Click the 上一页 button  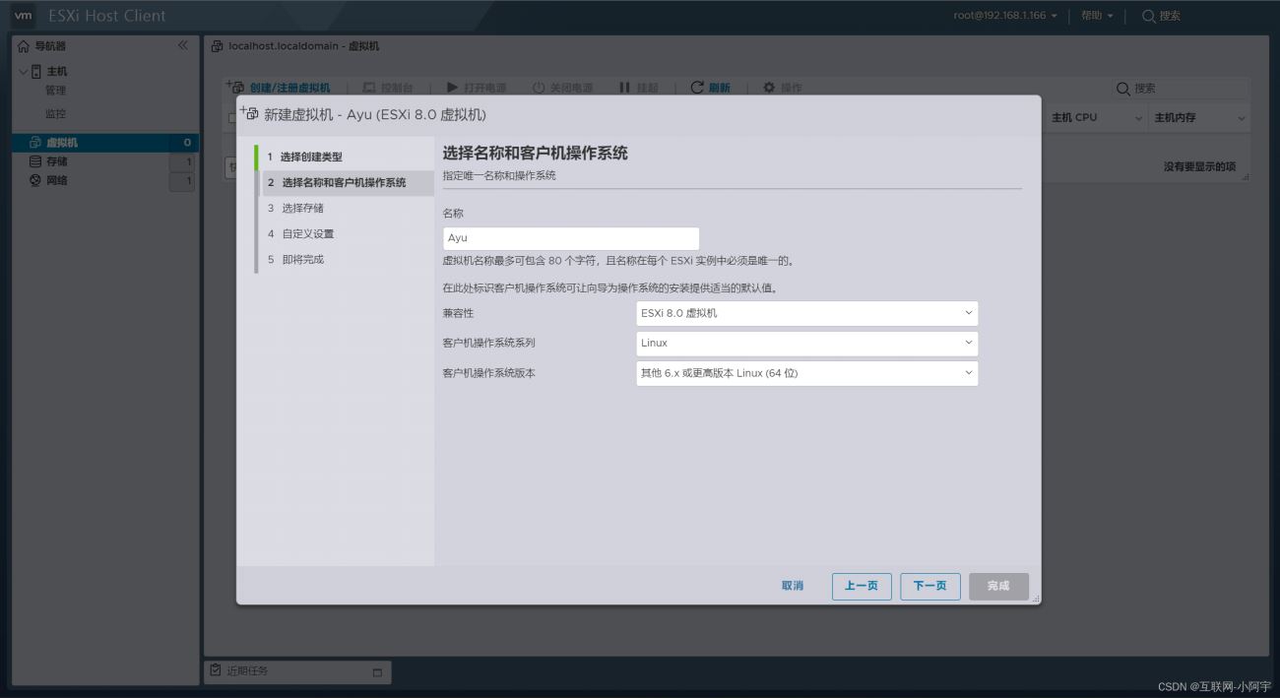point(862,586)
